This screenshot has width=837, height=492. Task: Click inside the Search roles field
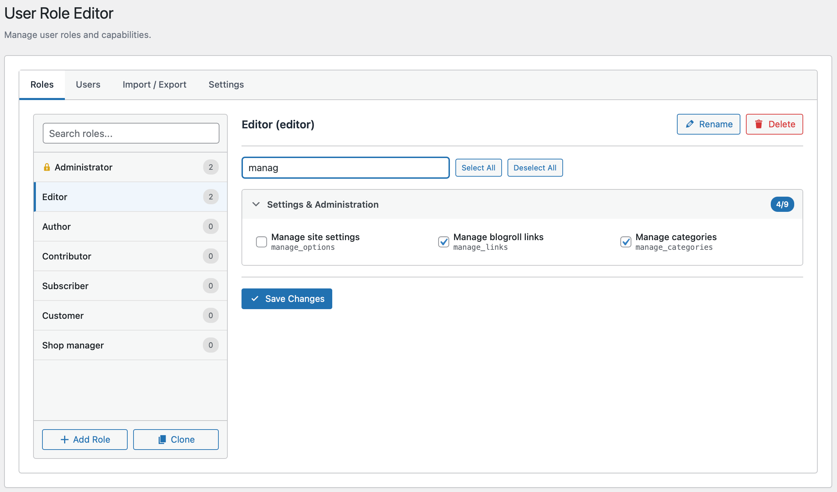pos(131,133)
